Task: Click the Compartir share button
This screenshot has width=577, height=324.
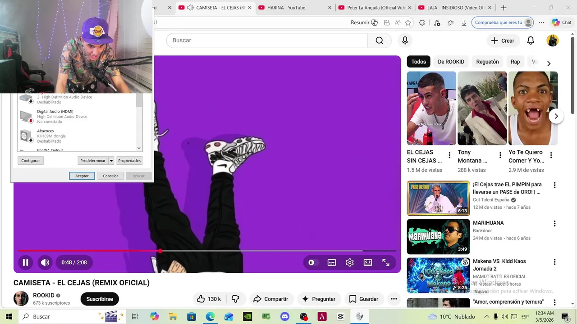Action: point(271,299)
